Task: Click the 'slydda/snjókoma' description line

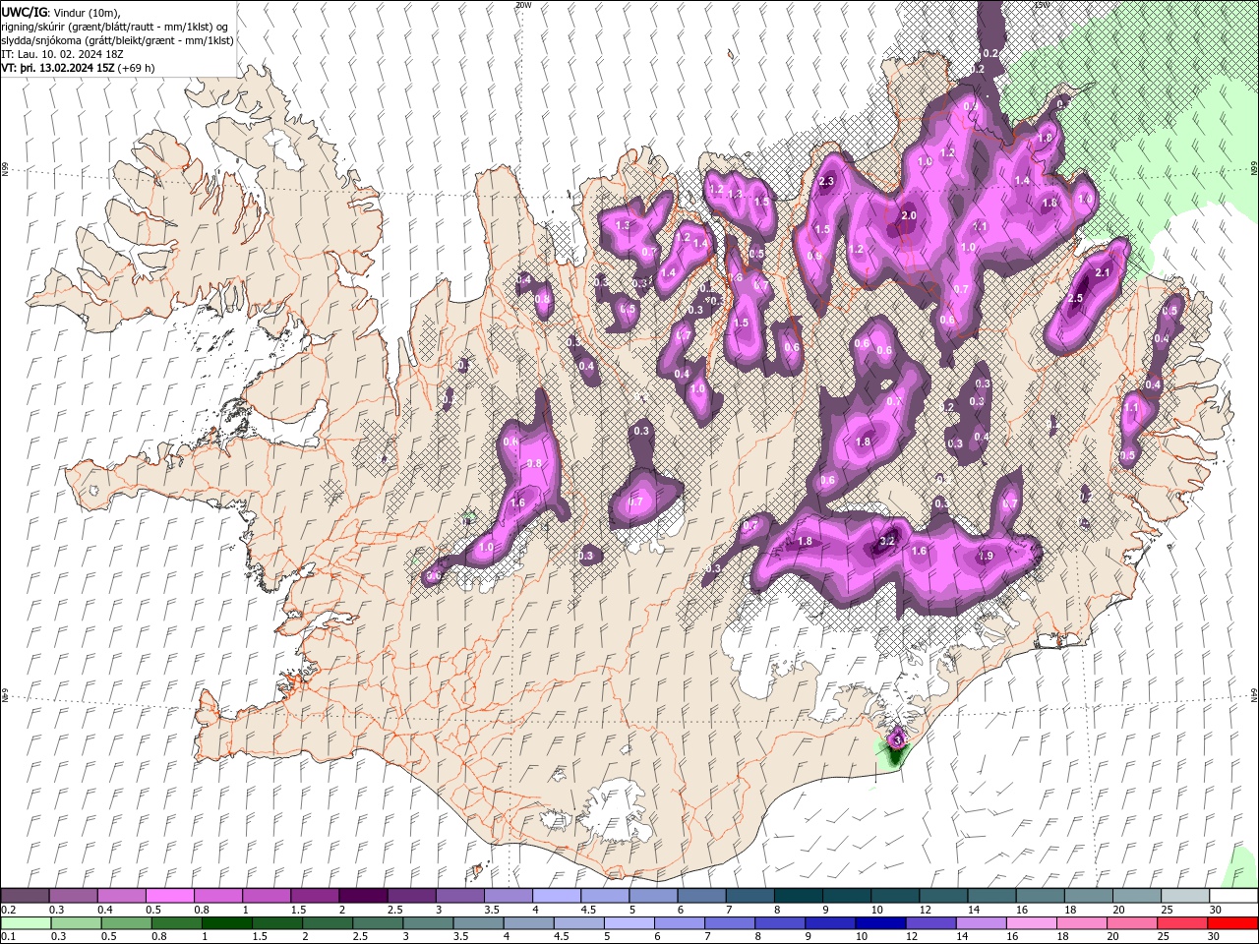Action: 117,40
